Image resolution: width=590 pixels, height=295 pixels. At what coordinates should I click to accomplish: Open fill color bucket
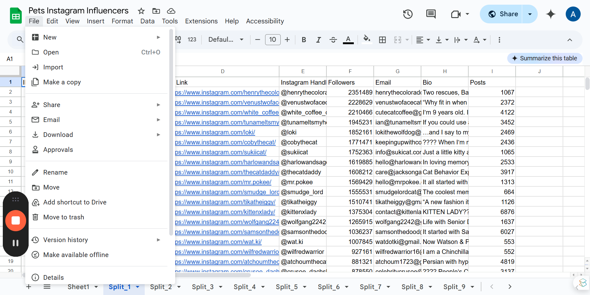(367, 40)
